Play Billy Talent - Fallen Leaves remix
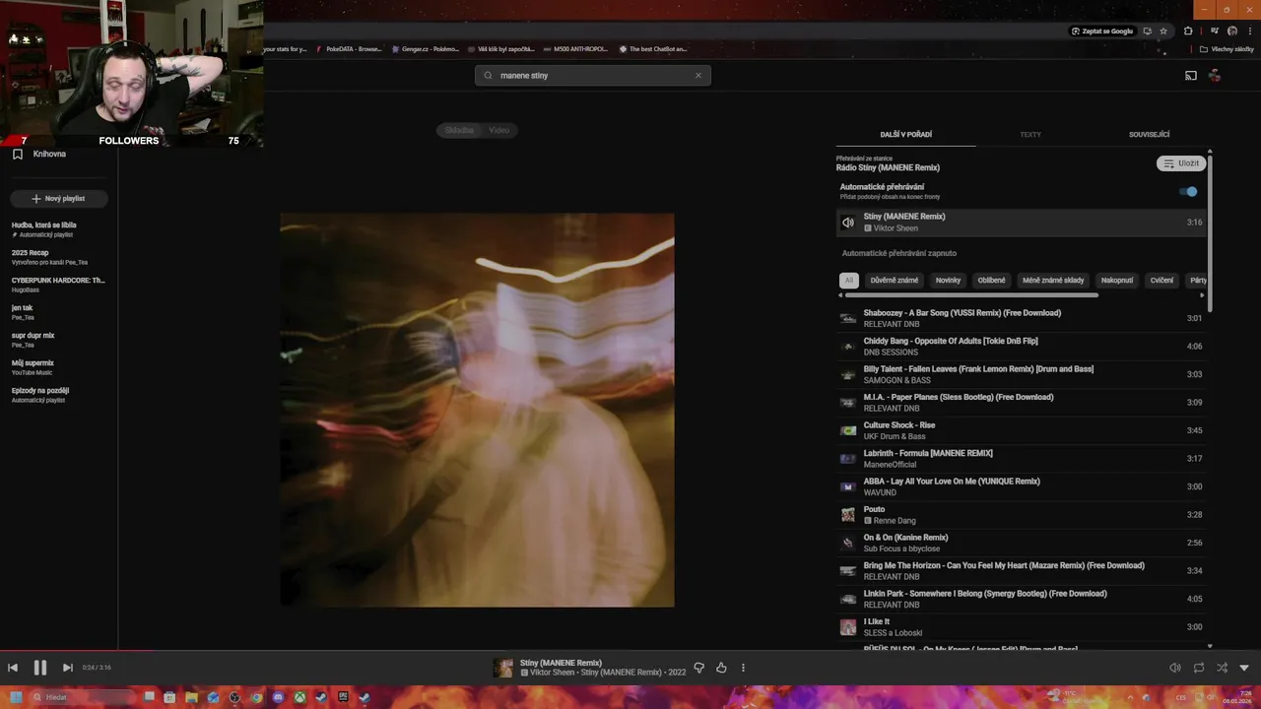This screenshot has width=1261, height=709. click(1021, 374)
